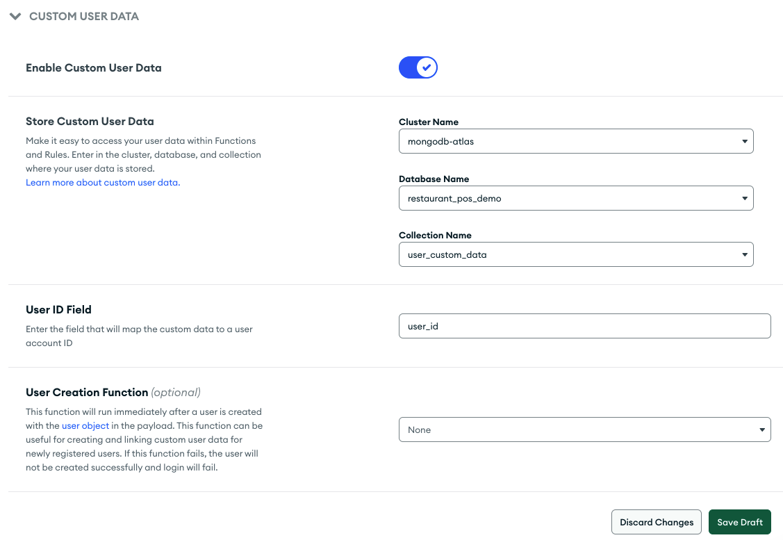Image resolution: width=783 pixels, height=540 pixels.
Task: Open the Collection Name dropdown
Action: pyautogui.click(x=576, y=255)
